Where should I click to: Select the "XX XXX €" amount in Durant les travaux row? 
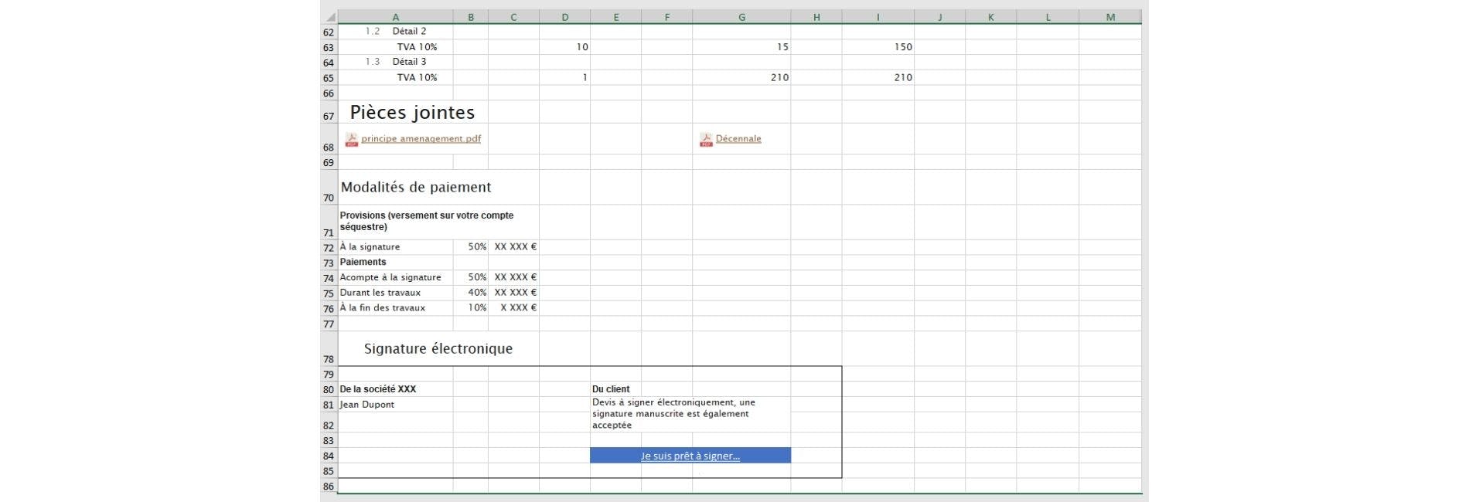click(513, 293)
